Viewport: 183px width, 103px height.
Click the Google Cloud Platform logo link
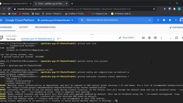click(x=20, y=20)
